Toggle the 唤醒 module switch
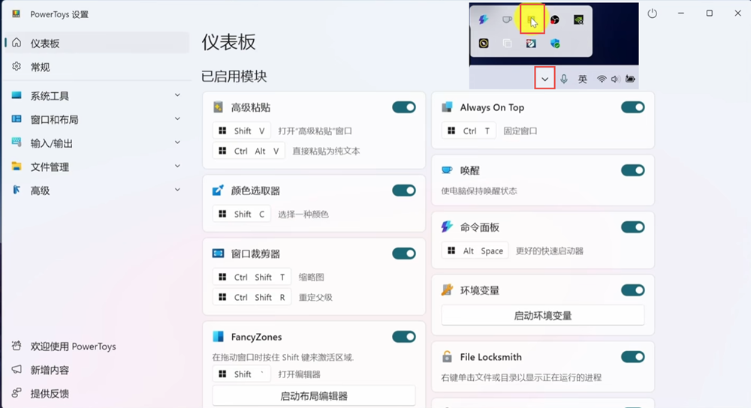The width and height of the screenshot is (751, 408). tap(632, 170)
